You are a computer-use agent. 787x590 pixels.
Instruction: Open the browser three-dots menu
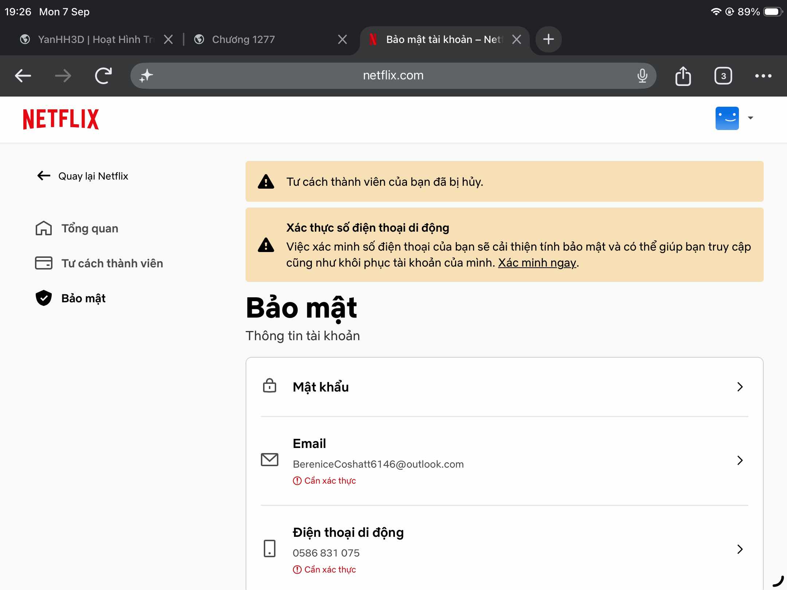(763, 76)
